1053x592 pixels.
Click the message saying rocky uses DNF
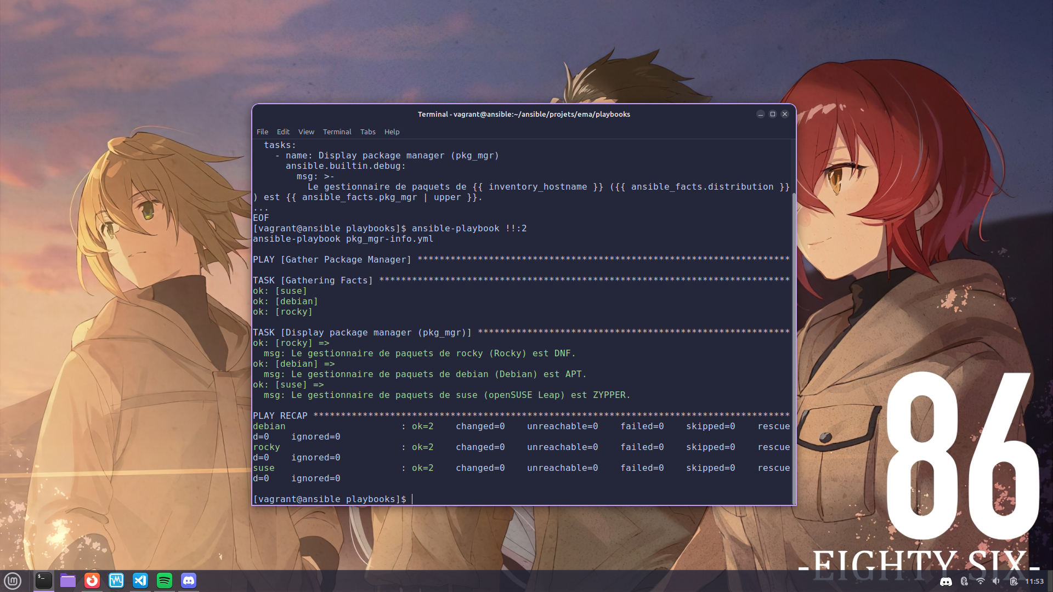(x=420, y=354)
